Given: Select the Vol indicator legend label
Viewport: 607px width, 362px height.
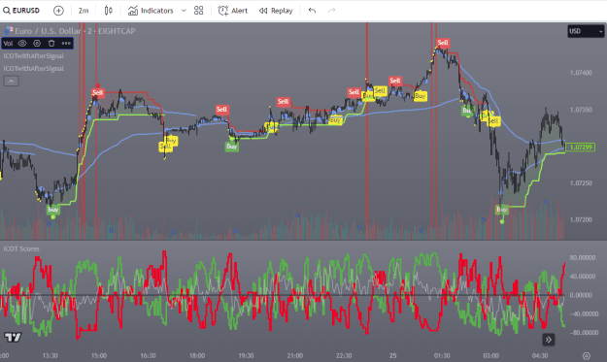Looking at the screenshot, I should [8, 44].
